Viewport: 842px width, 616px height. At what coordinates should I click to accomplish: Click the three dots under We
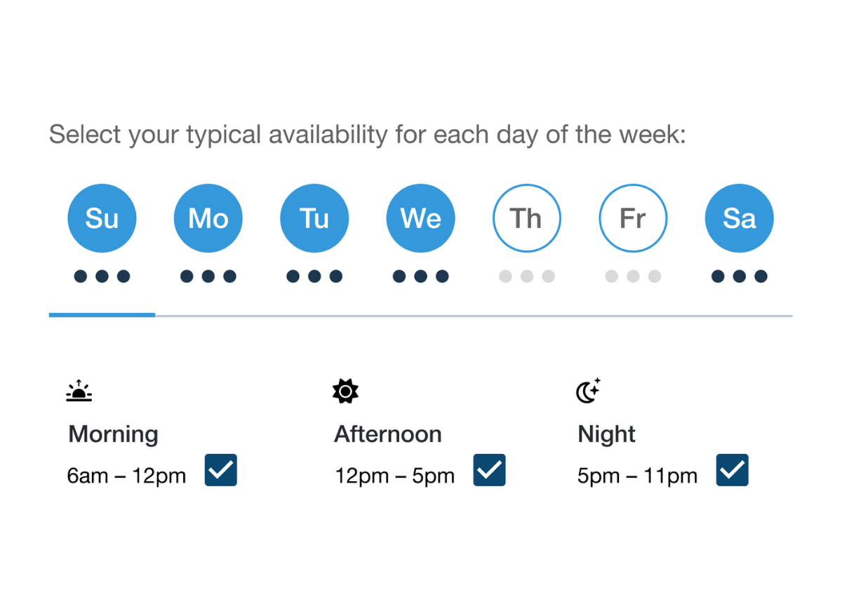click(x=421, y=276)
